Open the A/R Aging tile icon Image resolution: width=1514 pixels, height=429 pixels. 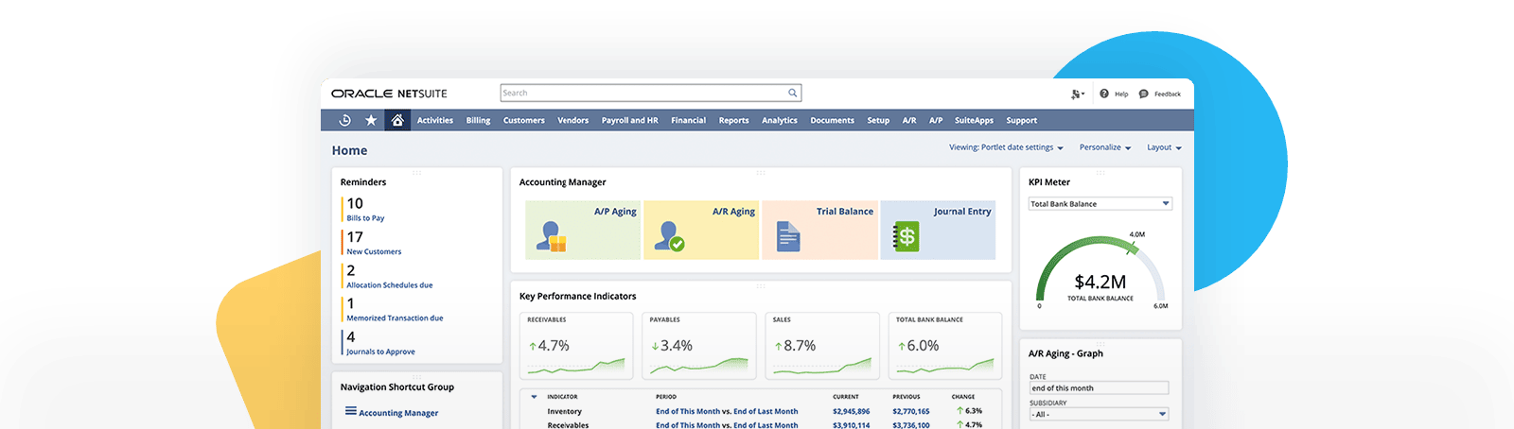pos(669,236)
